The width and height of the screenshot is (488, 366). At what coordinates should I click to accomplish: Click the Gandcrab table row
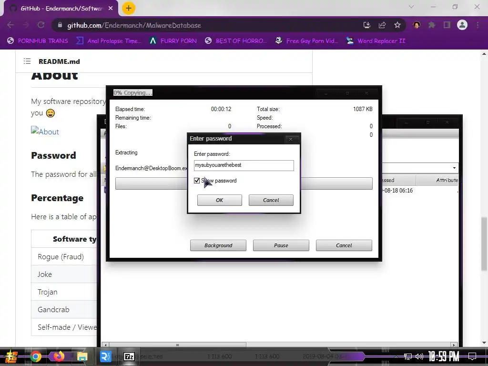[x=64, y=309]
